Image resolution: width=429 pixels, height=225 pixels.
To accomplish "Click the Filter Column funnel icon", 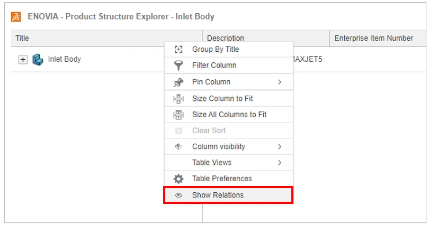I will [178, 65].
